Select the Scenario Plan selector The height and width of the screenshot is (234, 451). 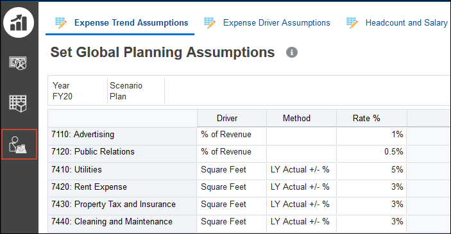pyautogui.click(x=136, y=91)
